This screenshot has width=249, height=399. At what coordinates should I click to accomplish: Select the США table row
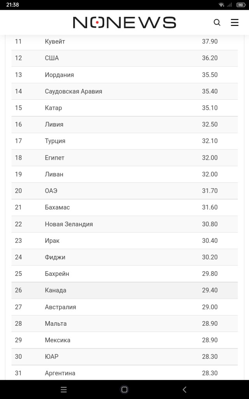coord(124,58)
